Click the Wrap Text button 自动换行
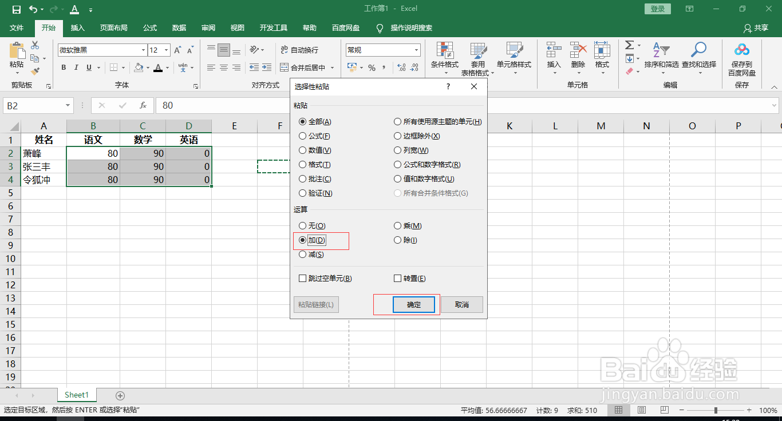Image resolution: width=782 pixels, height=421 pixels. pos(299,50)
